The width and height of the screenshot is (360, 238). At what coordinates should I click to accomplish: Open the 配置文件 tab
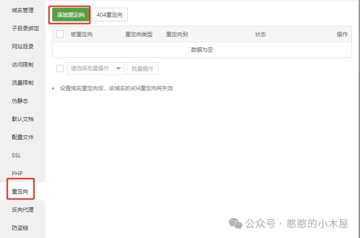23,137
